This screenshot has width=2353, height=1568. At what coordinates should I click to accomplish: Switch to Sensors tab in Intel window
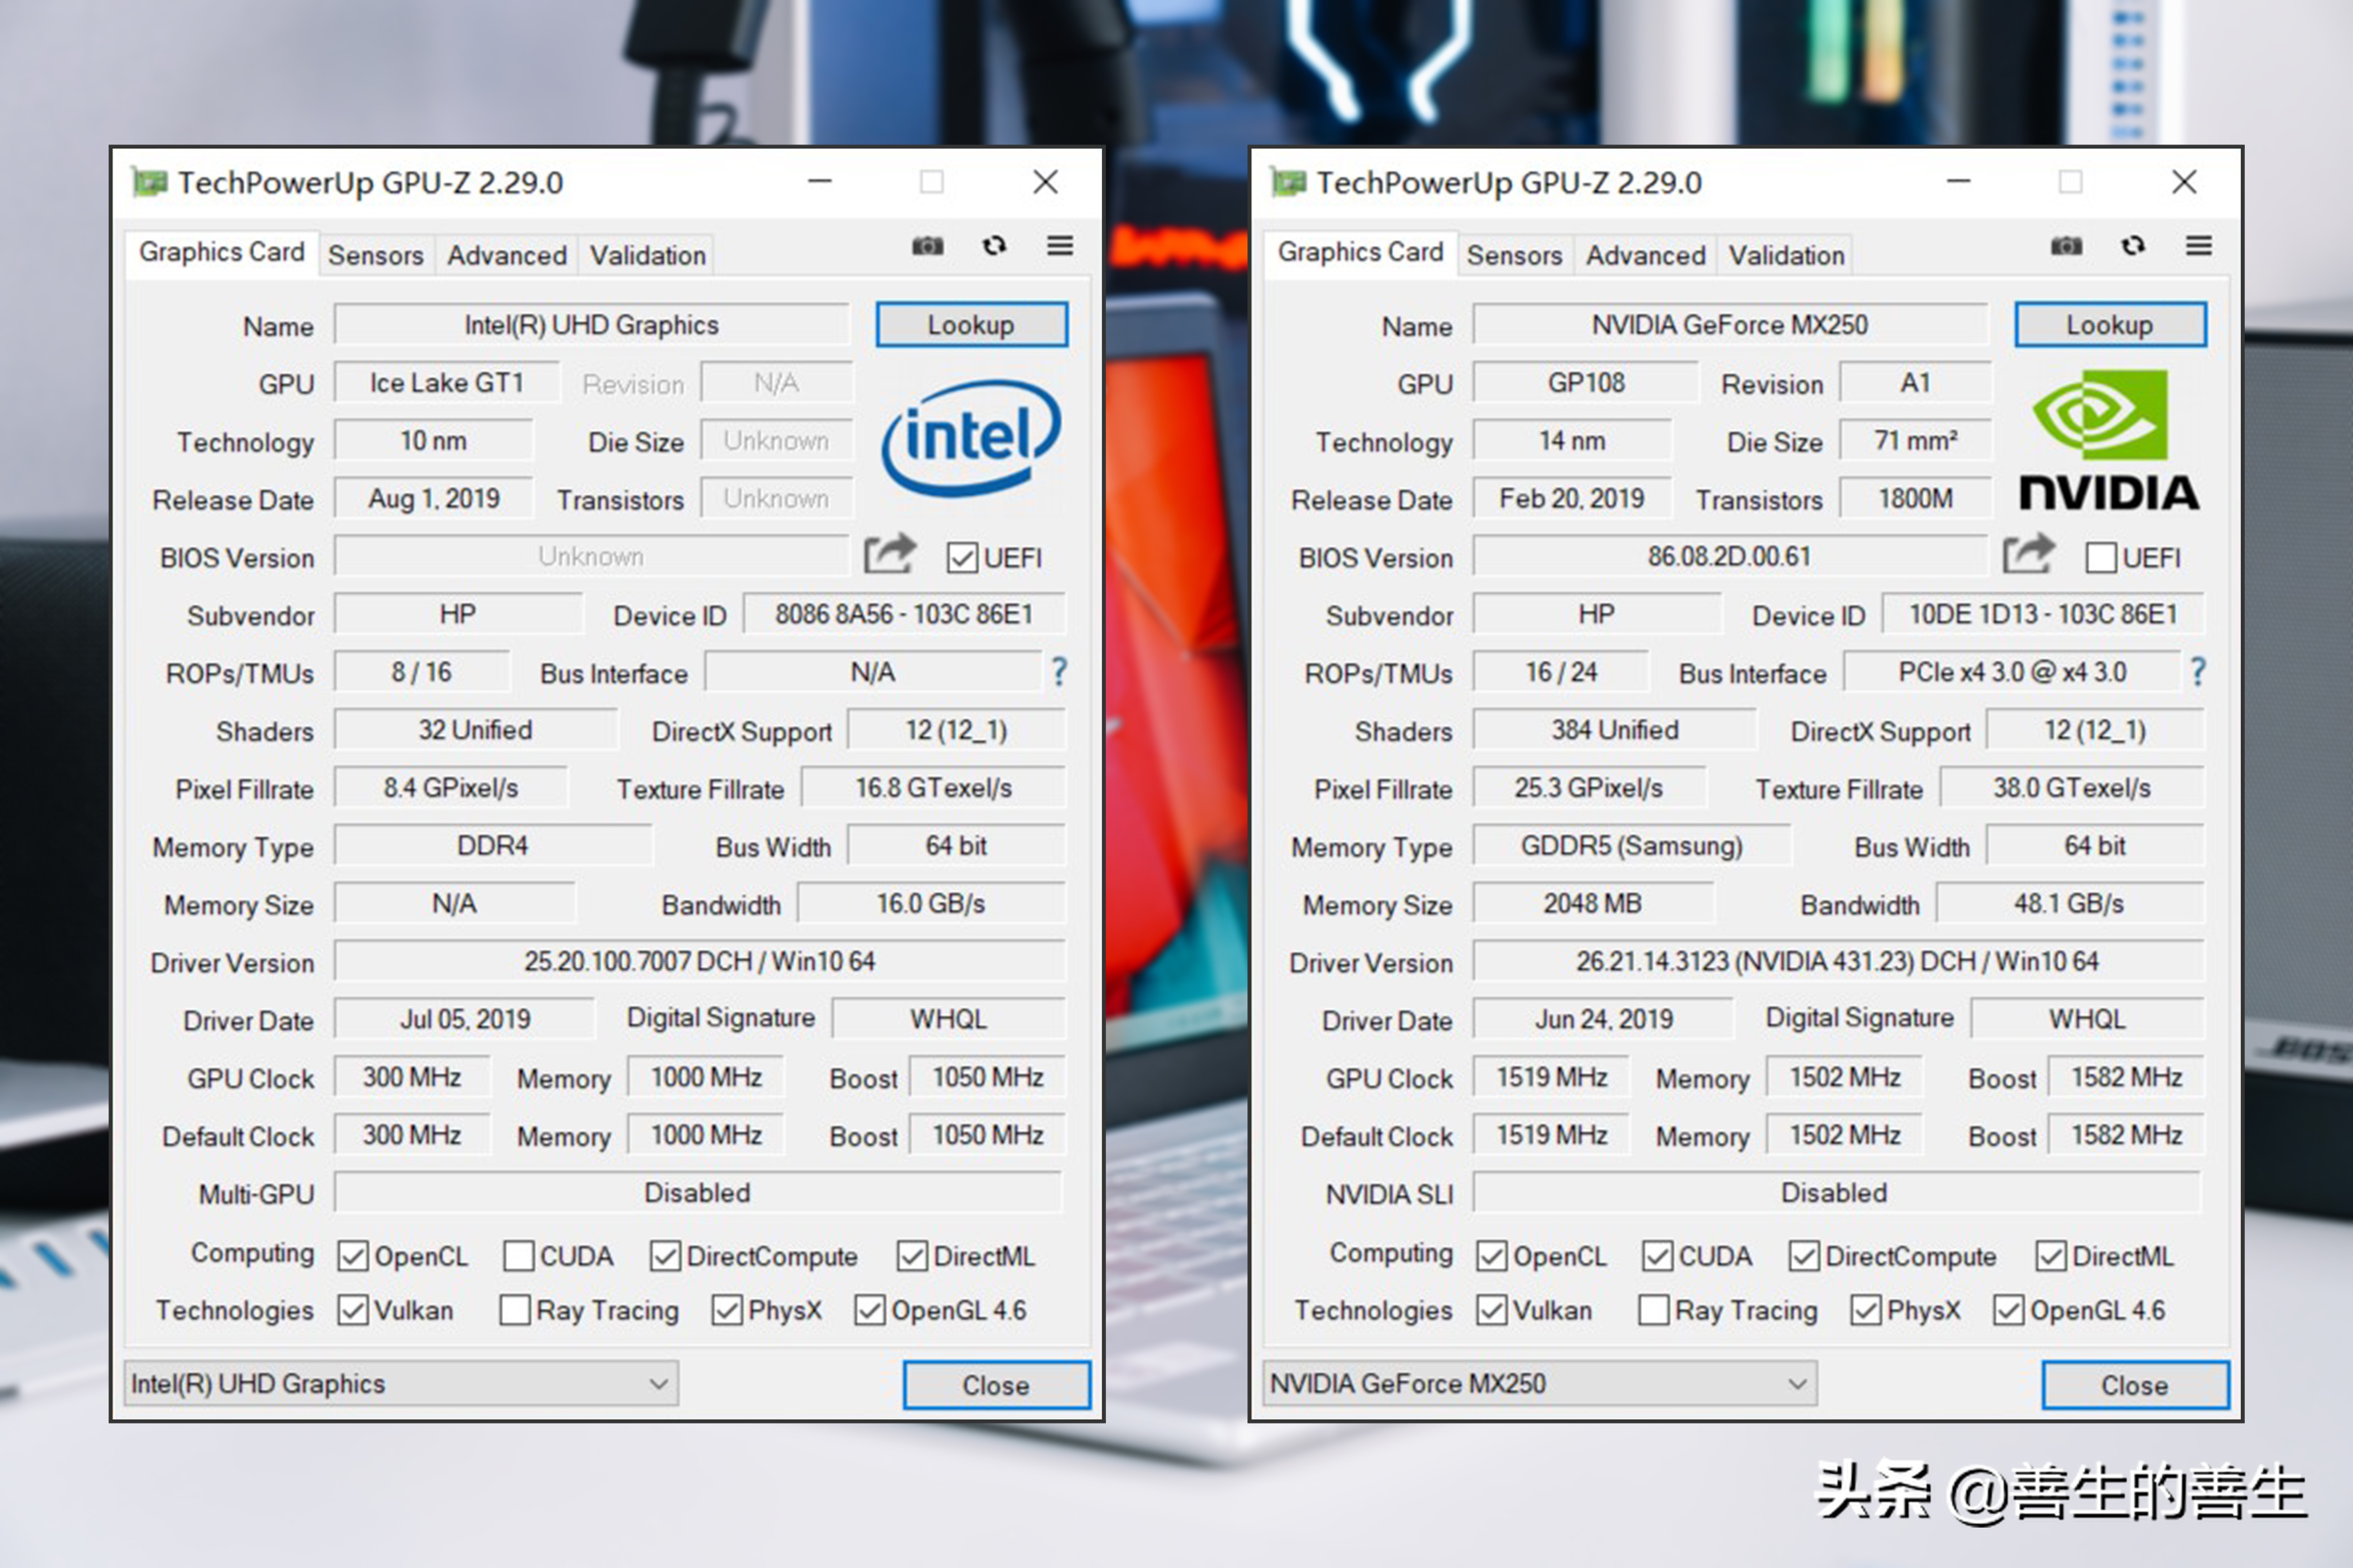[376, 256]
